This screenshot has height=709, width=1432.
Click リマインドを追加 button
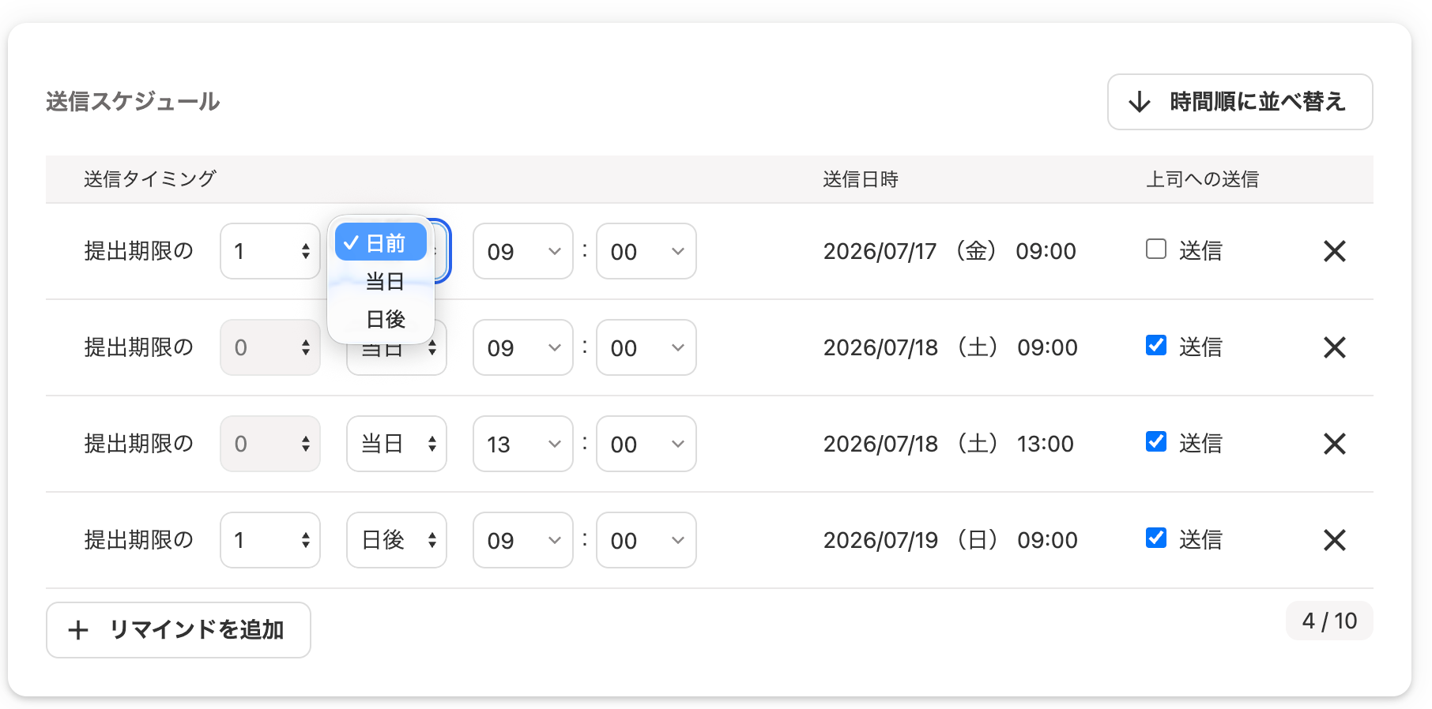pos(179,630)
